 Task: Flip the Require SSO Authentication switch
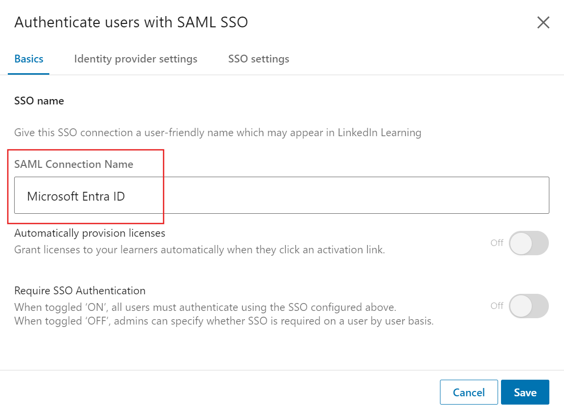tap(529, 306)
